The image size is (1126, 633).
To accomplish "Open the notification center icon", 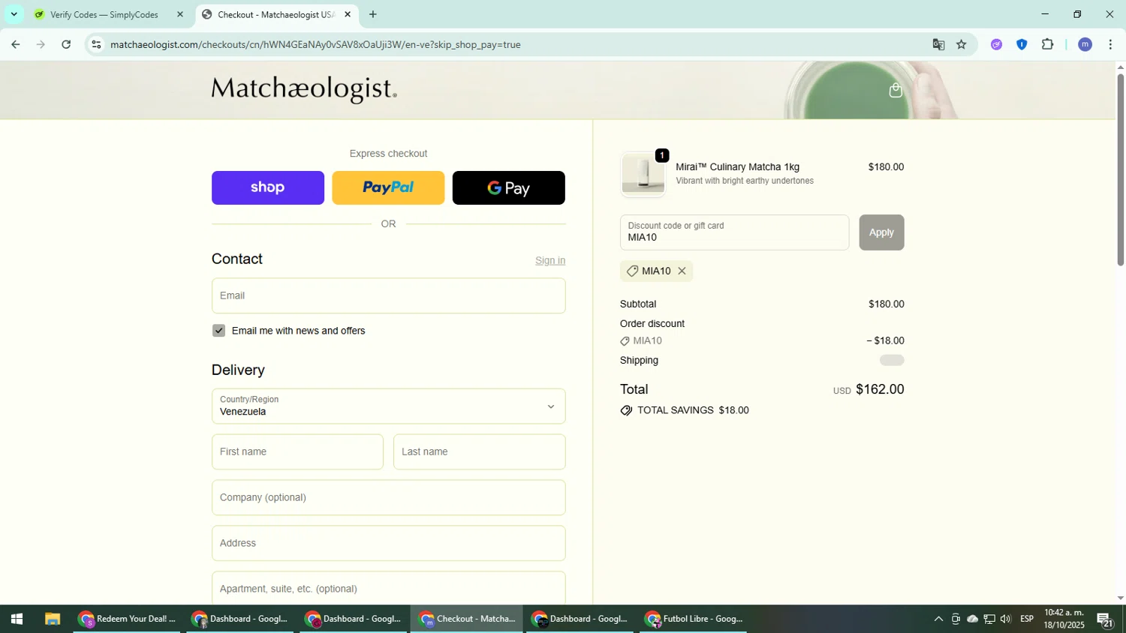I will (1105, 619).
